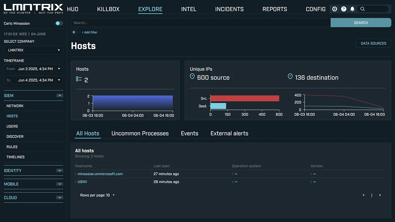
Task: Open the REPORTS menu
Action: click(275, 9)
